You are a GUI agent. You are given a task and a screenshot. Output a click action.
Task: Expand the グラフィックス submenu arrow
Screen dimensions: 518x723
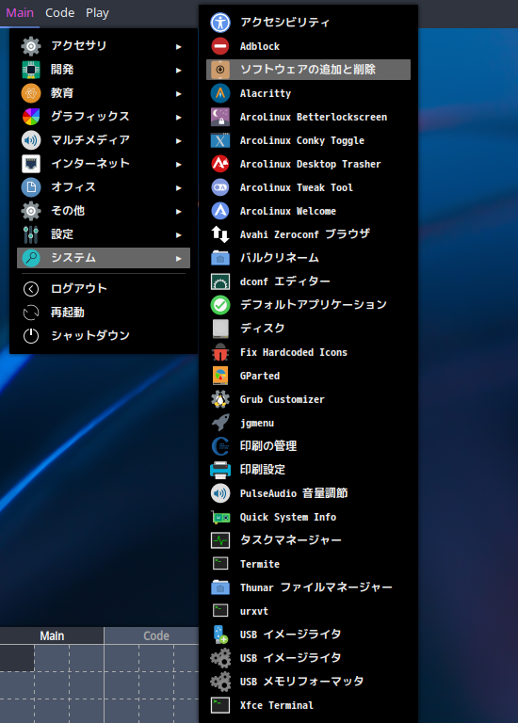(x=179, y=117)
